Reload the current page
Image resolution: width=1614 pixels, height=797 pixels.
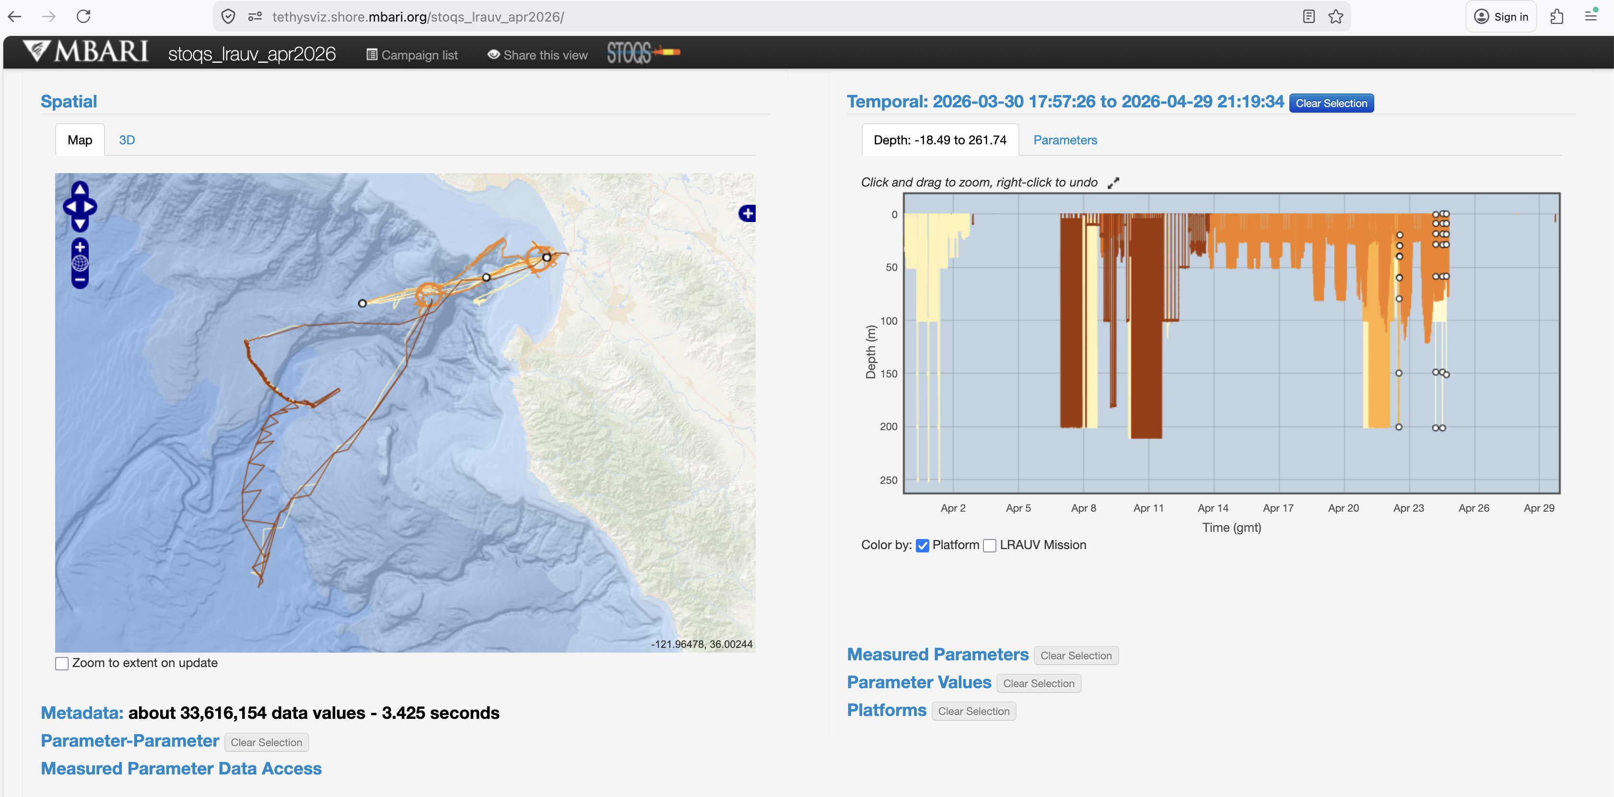[84, 17]
